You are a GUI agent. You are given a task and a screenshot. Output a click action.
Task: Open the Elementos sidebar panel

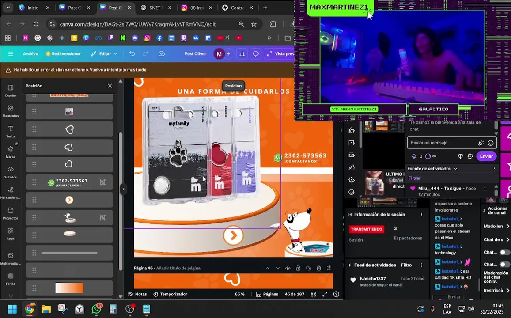[x=11, y=111]
